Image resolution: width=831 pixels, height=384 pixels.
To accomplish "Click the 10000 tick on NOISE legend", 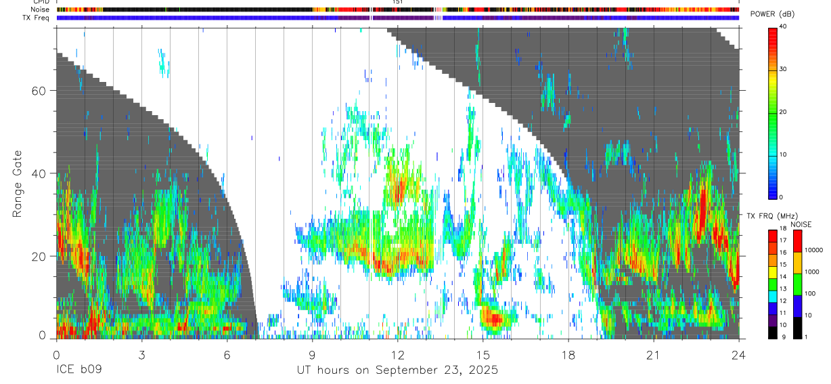I will click(813, 250).
